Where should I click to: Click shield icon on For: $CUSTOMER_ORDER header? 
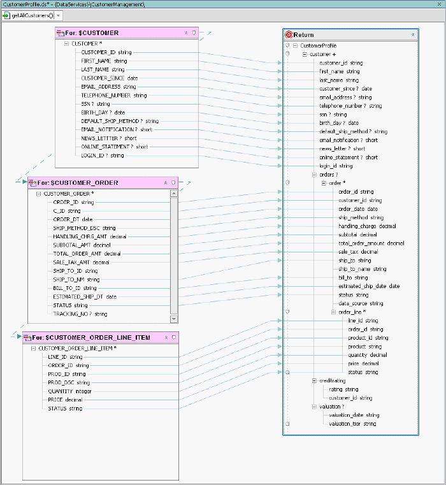tap(173, 183)
